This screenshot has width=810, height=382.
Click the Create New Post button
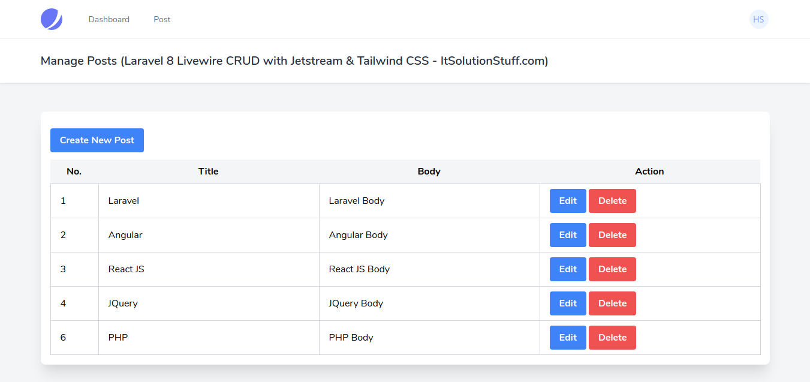97,140
